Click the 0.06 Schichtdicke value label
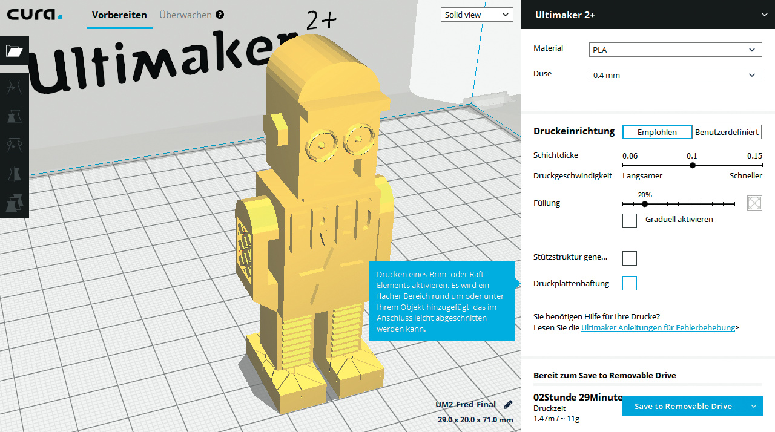Screen dimensions: 775x432 click(x=630, y=155)
